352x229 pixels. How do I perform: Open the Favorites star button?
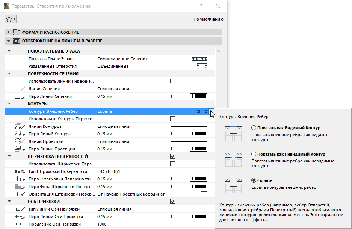coord(10,19)
